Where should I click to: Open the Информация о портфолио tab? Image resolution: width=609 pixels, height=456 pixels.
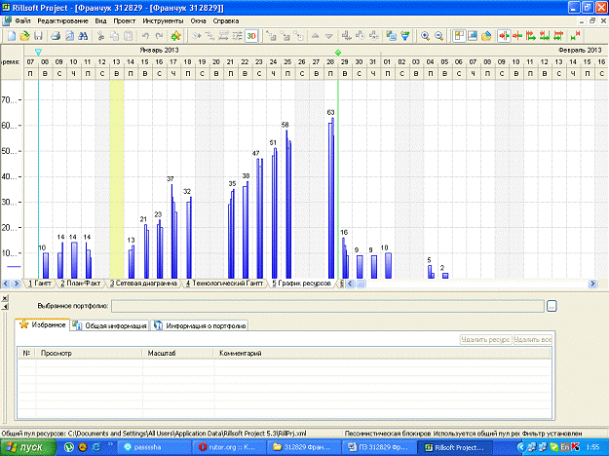tap(200, 325)
